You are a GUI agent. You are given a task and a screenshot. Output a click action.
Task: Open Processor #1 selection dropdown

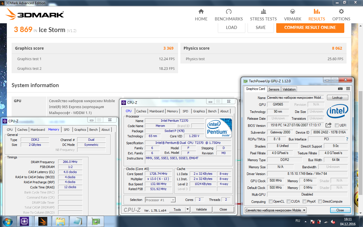pyautogui.click(x=160, y=200)
